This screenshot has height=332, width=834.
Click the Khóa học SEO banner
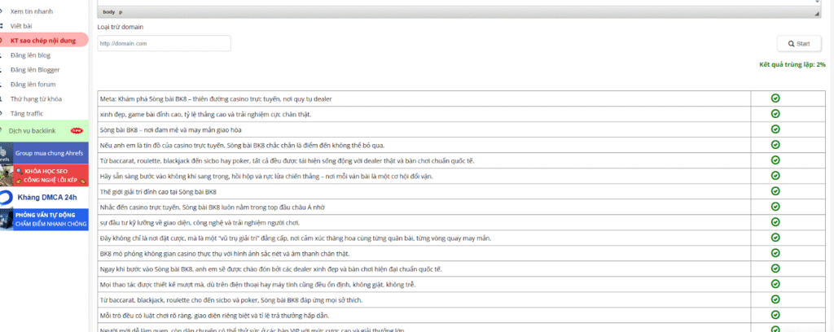[44, 175]
